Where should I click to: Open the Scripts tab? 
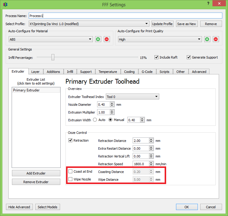point(164,72)
